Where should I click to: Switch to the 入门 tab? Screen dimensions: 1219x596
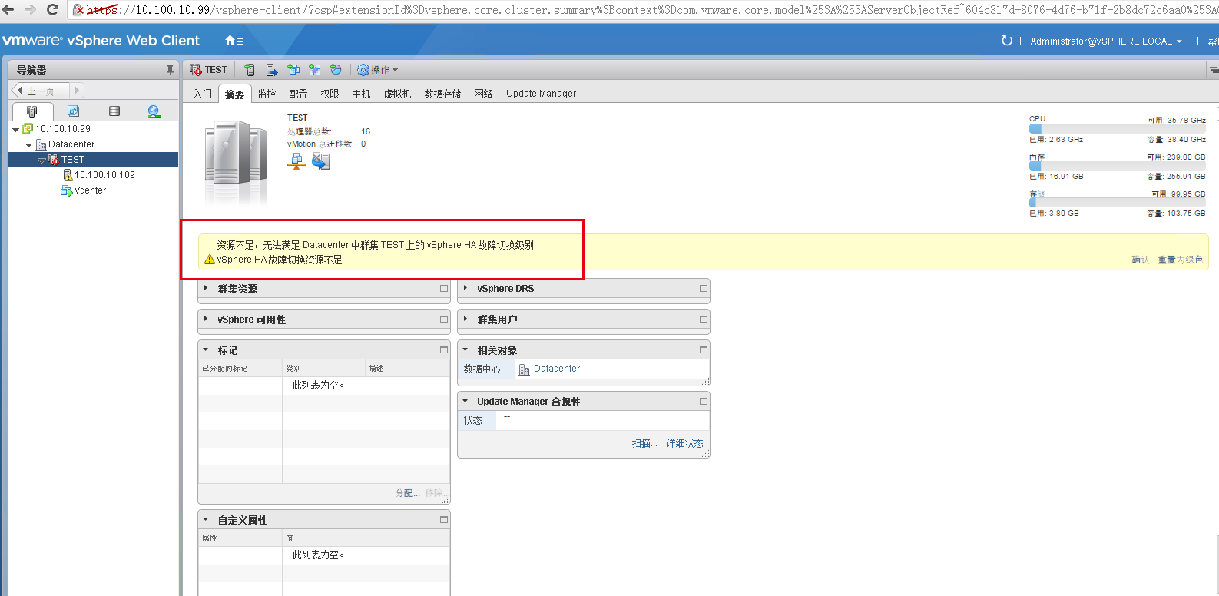pyautogui.click(x=203, y=94)
